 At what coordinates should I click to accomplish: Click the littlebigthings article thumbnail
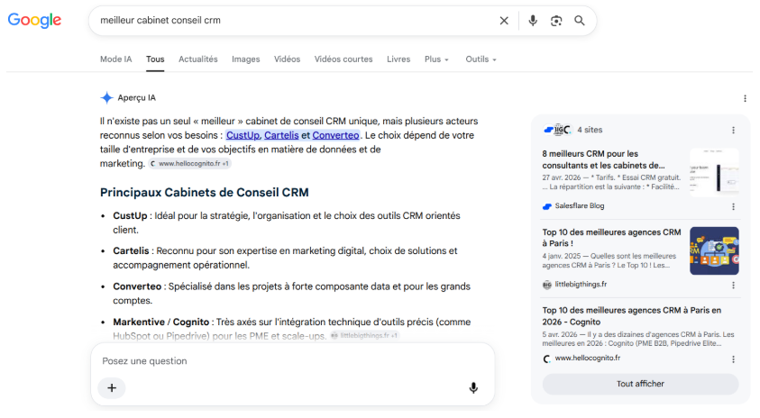[x=714, y=251]
